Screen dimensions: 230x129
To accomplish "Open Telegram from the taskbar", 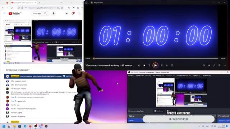I will (x=25, y=126).
